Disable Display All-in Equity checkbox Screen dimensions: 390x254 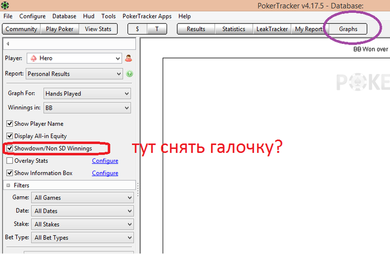(9, 136)
